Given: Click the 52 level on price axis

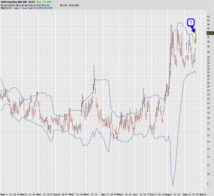Looking at the screenshot, I should tap(208, 16).
